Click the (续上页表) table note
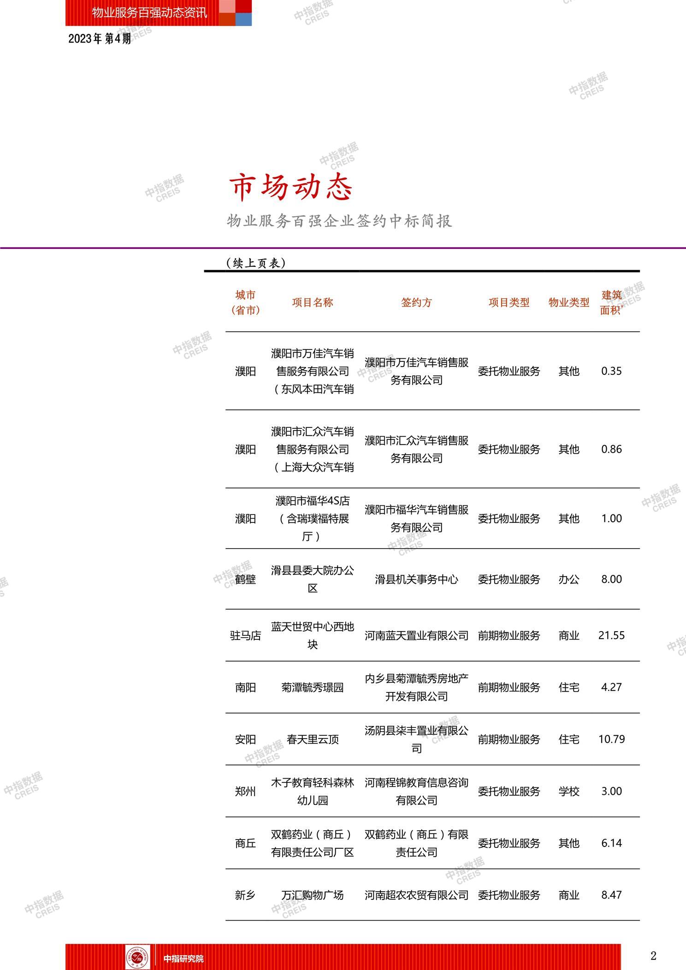 [256, 263]
